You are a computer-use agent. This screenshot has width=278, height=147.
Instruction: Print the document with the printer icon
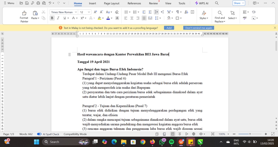tap(38, 3)
